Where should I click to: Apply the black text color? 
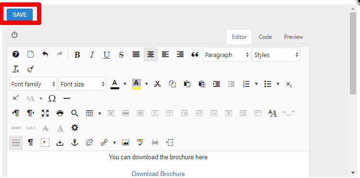[115, 84]
